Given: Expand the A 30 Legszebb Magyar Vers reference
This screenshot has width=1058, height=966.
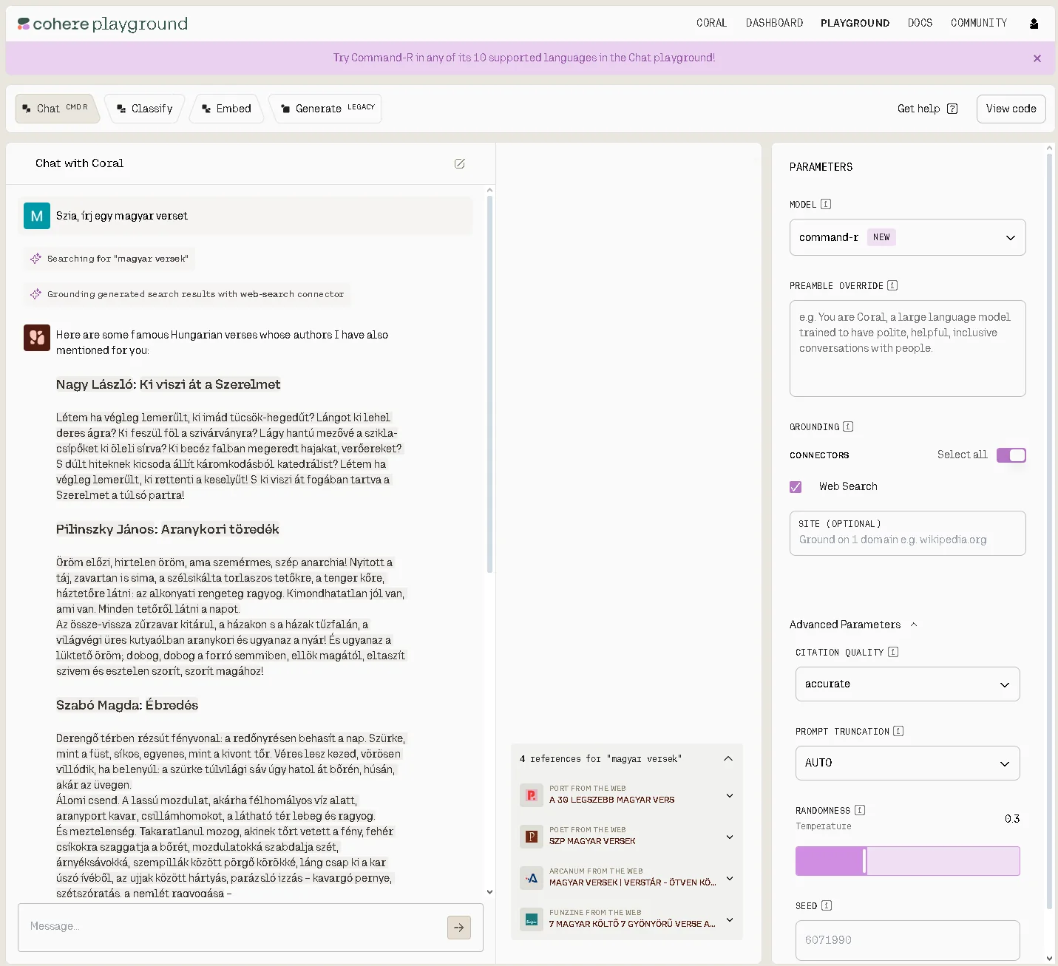Looking at the screenshot, I should pyautogui.click(x=730, y=796).
